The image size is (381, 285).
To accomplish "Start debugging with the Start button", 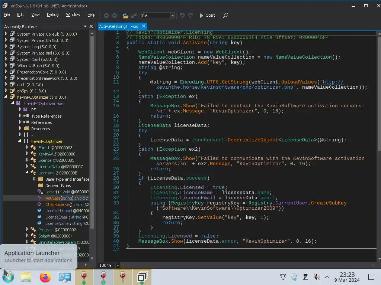I will [207, 15].
